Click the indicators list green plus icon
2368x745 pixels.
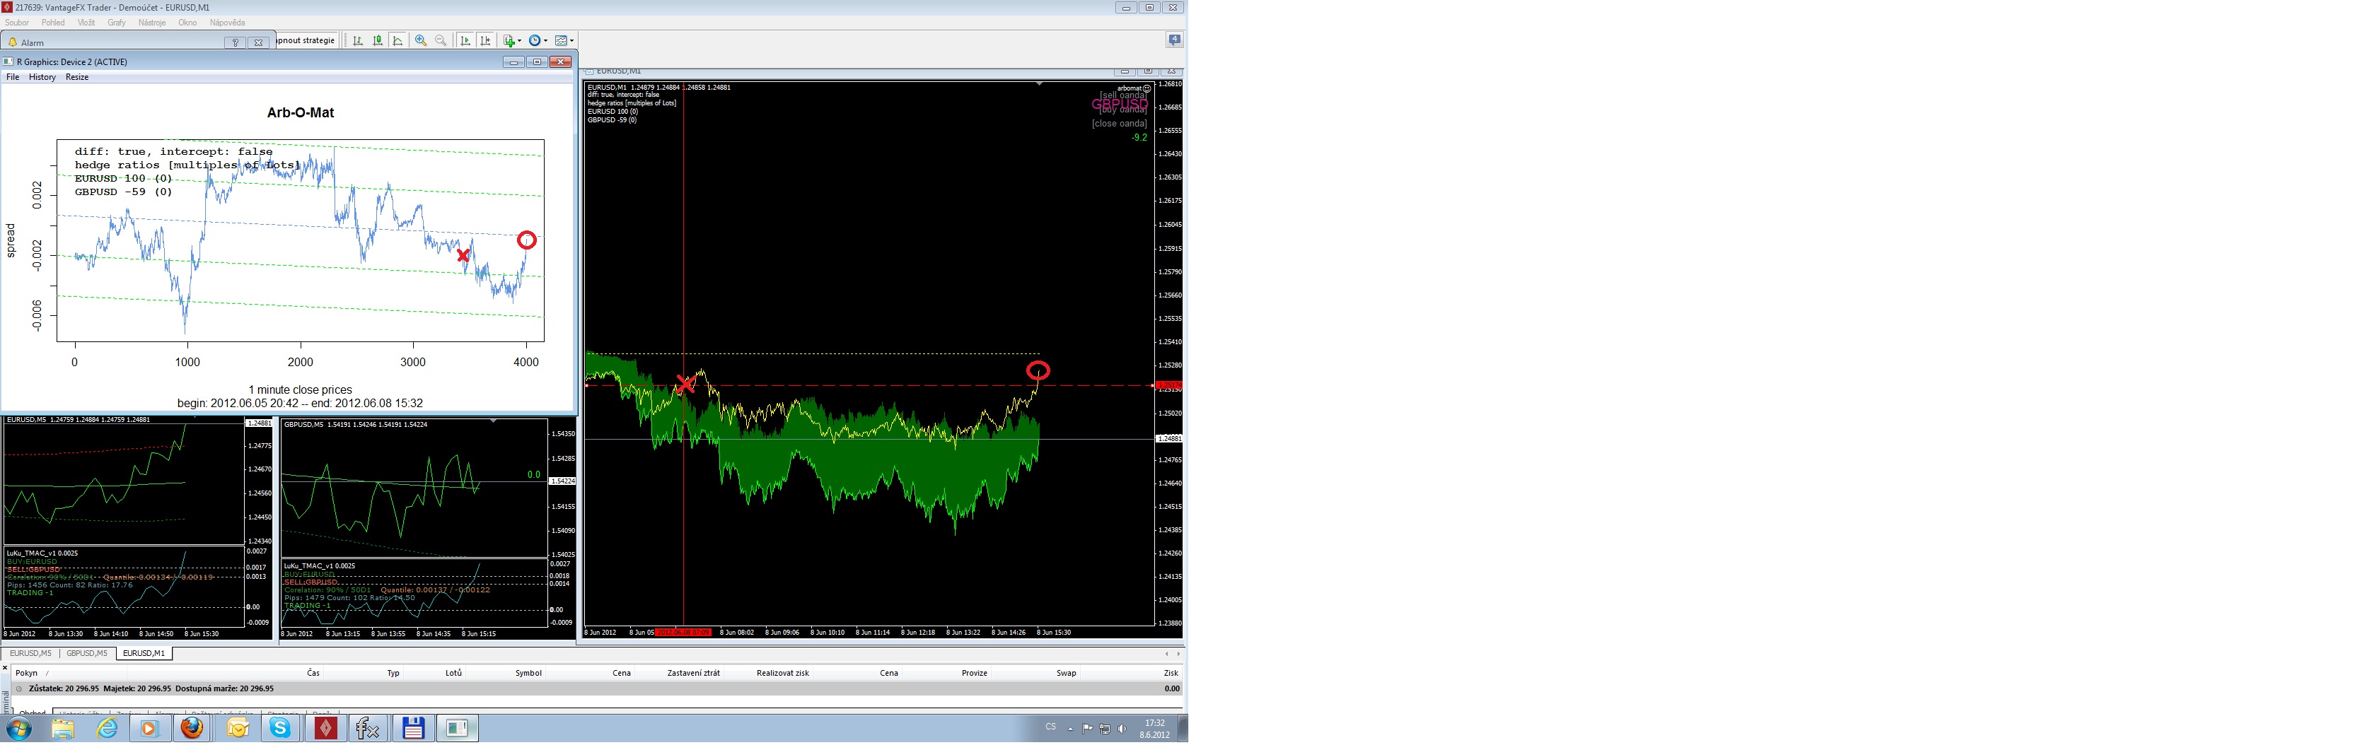(509, 40)
